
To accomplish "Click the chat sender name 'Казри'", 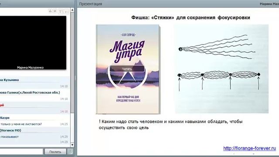I will [x=5, y=118].
